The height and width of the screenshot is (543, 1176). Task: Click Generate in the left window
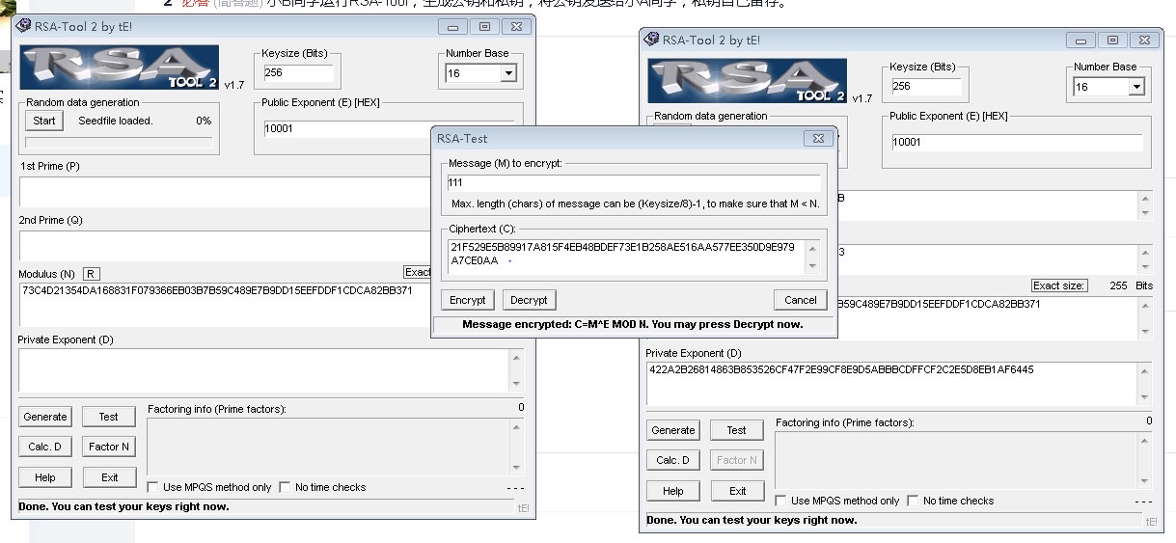point(45,417)
